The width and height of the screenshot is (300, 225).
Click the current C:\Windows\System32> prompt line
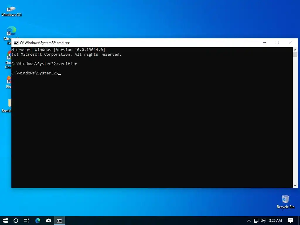pyautogui.click(x=36, y=73)
